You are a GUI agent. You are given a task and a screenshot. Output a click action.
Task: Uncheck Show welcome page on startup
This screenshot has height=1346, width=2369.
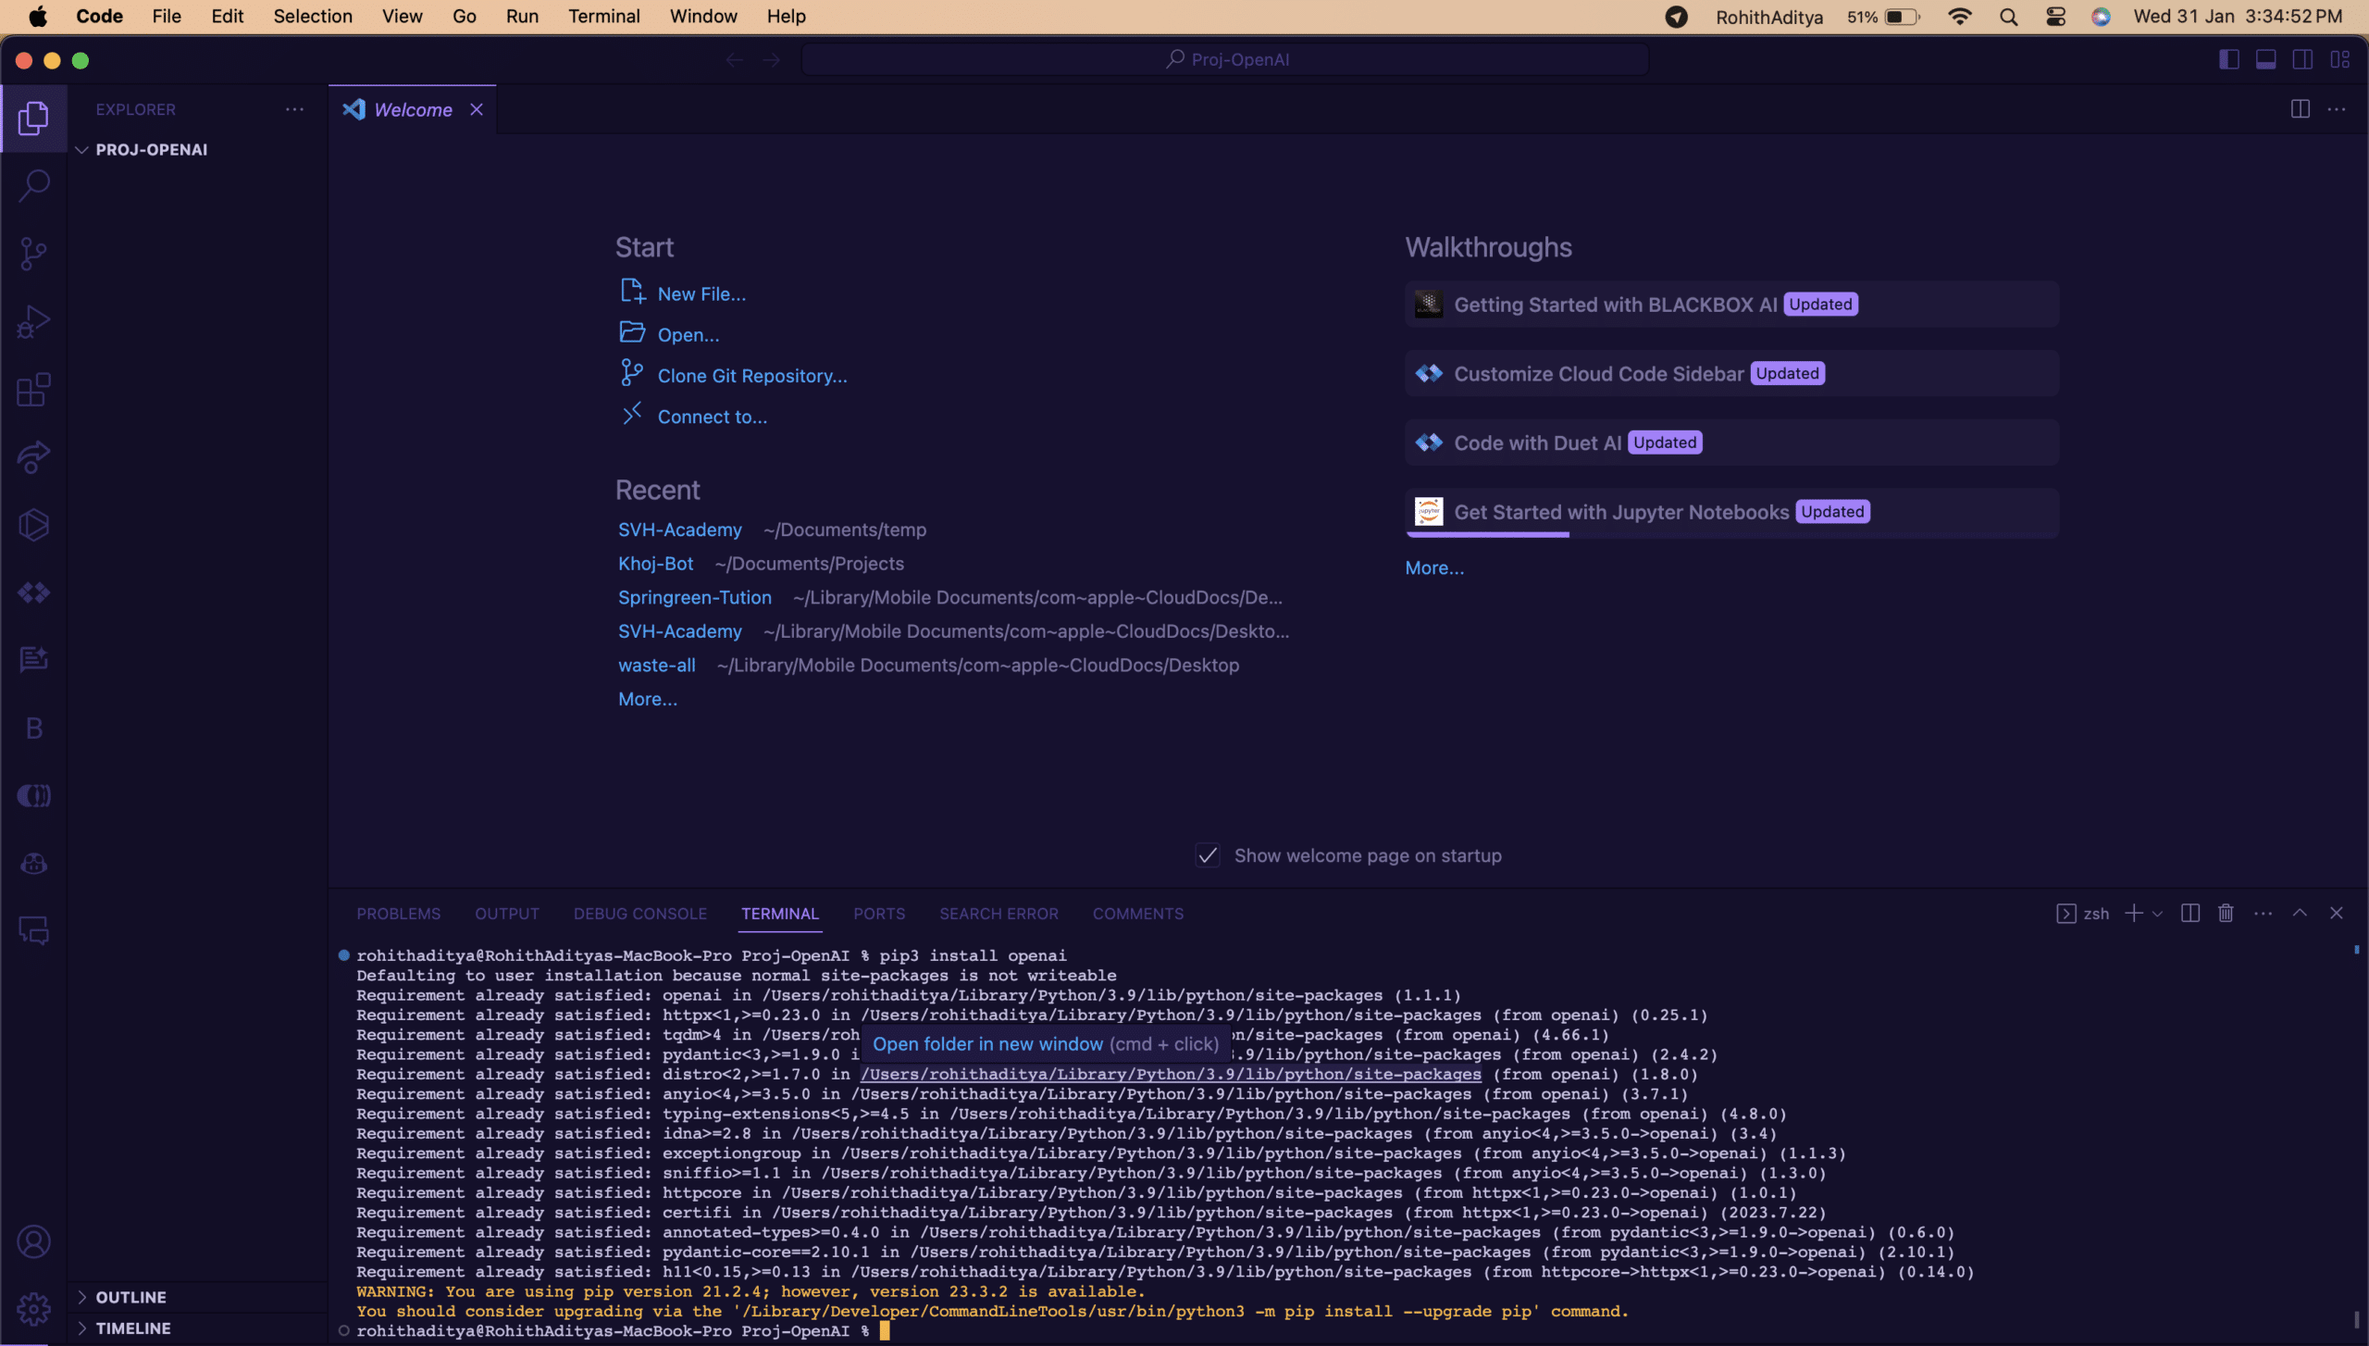[x=1208, y=855]
